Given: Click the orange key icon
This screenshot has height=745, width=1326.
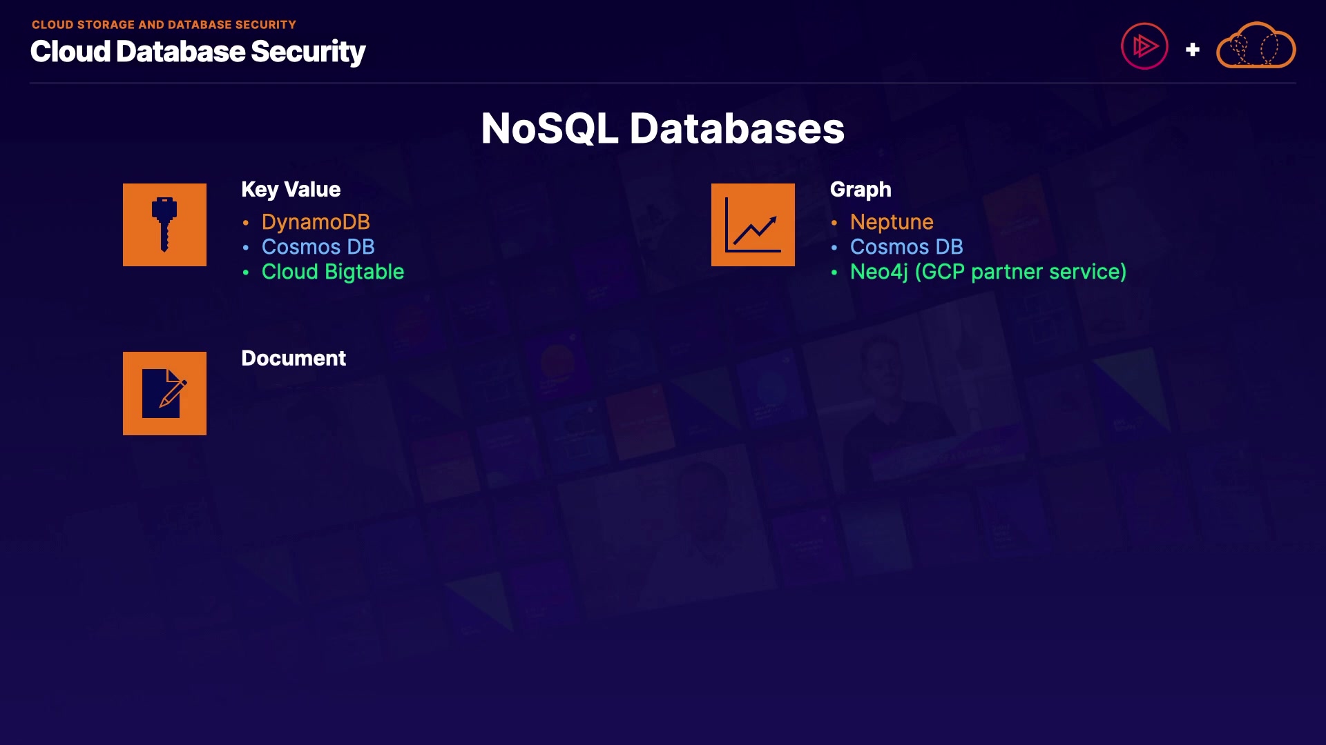Looking at the screenshot, I should [164, 225].
